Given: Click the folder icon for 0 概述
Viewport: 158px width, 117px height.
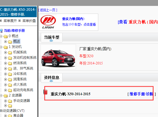Looking at the screenshot, I should pyautogui.click(x=6, y=36).
